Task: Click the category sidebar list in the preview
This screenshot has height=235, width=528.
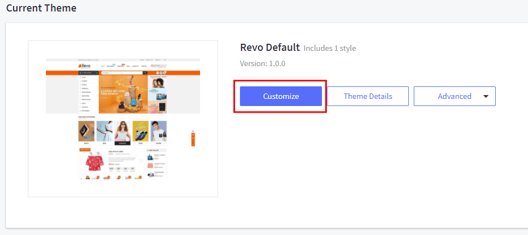Action: point(88,93)
